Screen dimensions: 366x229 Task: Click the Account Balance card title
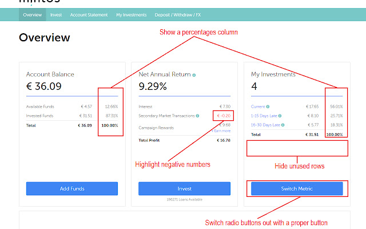click(x=50, y=74)
